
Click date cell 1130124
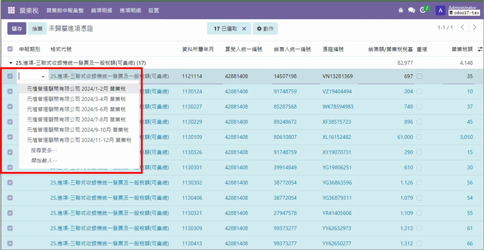(192, 91)
